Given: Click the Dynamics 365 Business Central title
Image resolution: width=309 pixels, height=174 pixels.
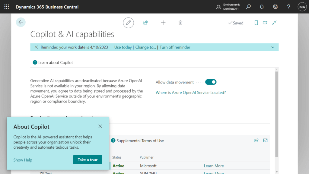Looking at the screenshot, I should (x=47, y=7).
